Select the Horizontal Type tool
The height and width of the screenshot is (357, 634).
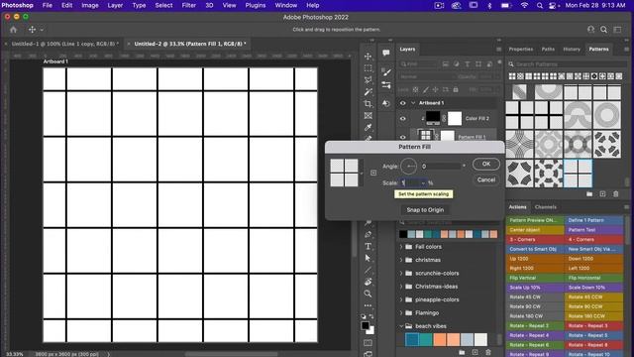(368, 246)
